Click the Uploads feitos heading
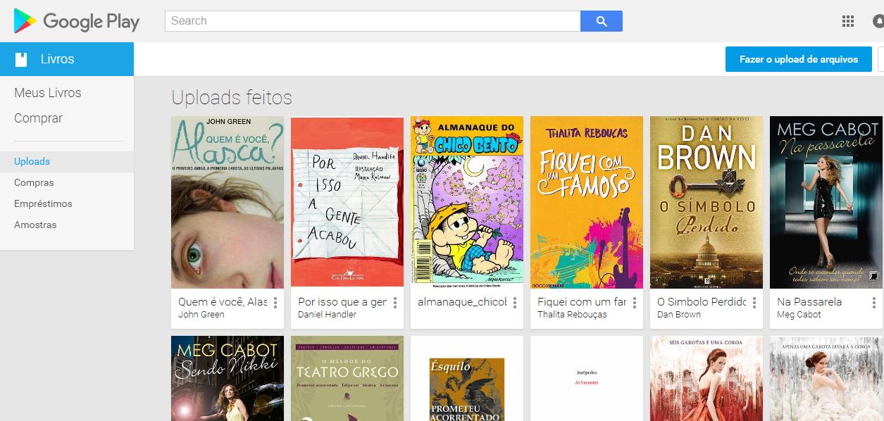The height and width of the screenshot is (421, 884). [x=232, y=98]
